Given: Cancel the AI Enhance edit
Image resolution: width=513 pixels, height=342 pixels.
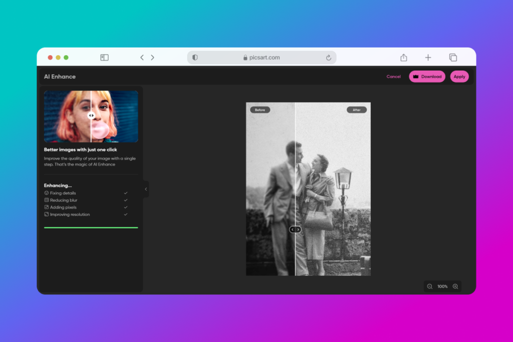Looking at the screenshot, I should [x=393, y=76].
